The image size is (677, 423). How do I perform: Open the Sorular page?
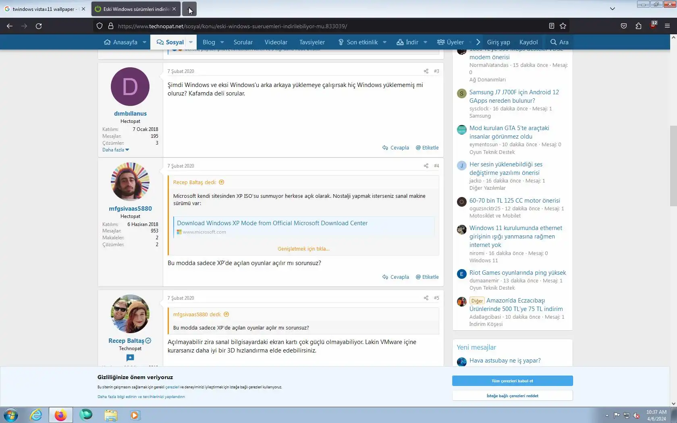(x=243, y=42)
